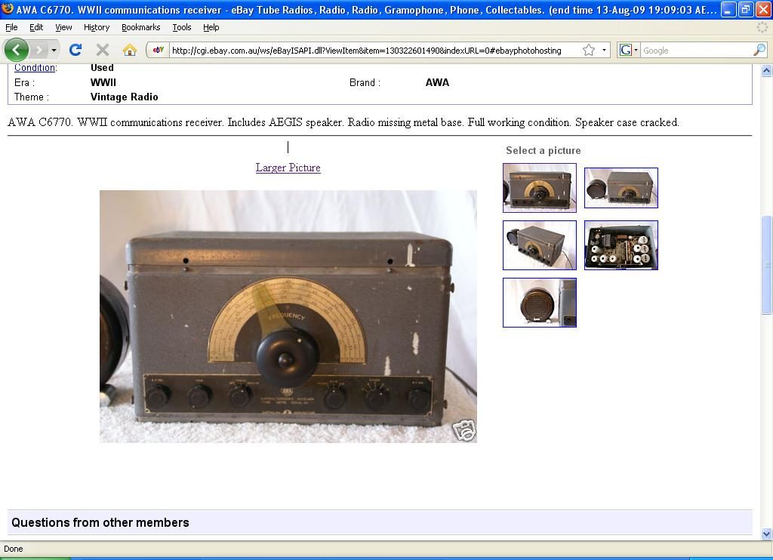Image resolution: width=773 pixels, height=560 pixels.
Task: Click the 'Select a picture' label
Action: pos(544,151)
